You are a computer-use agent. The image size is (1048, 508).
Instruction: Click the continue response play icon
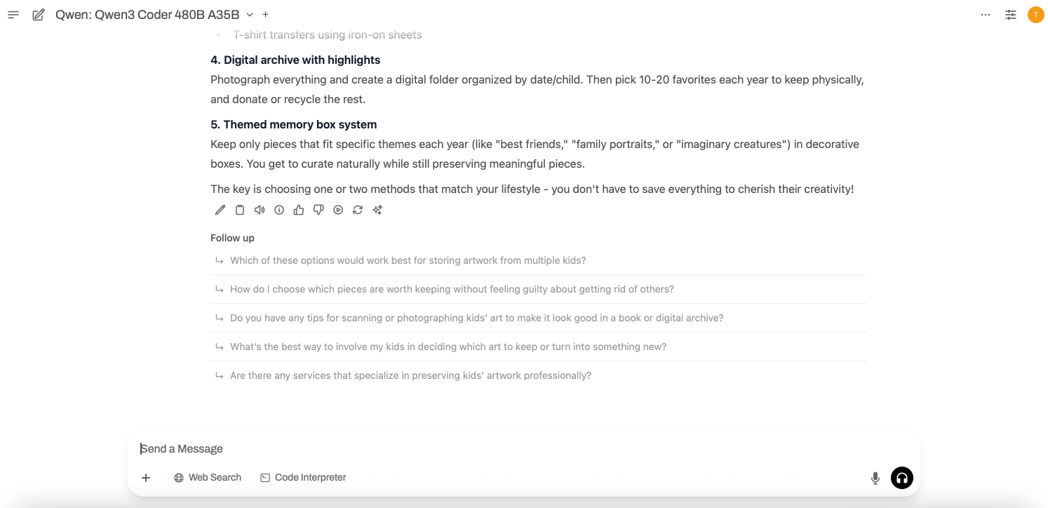pos(338,210)
